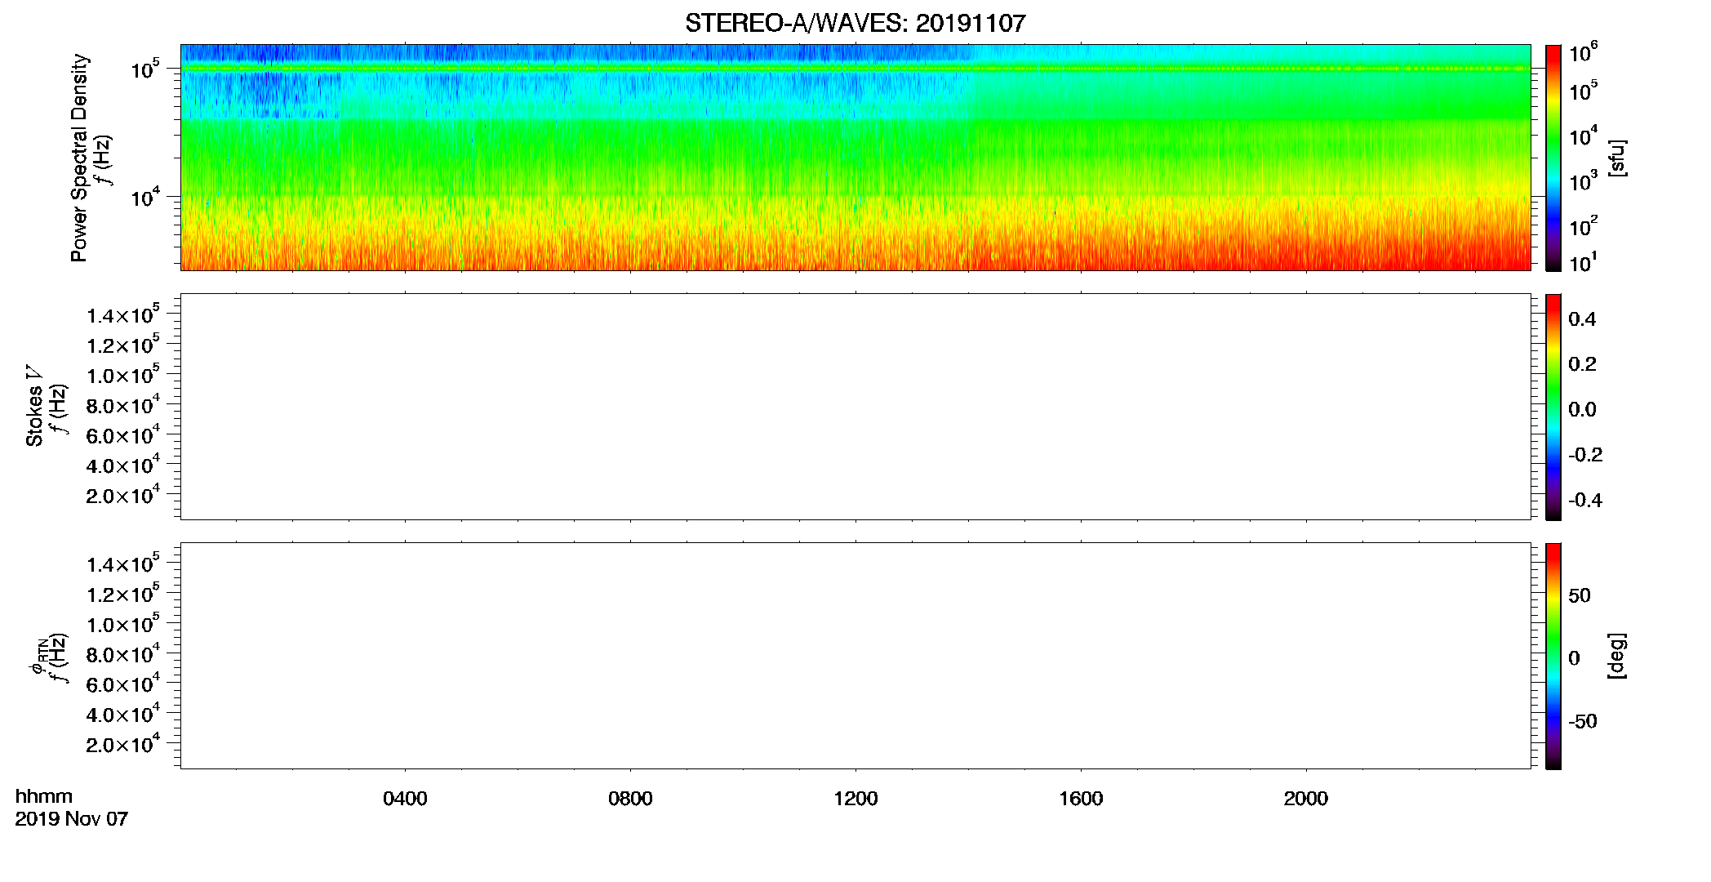Click the empty Stokes V plot panel
Viewport: 1711px width, 882px height.
click(855, 407)
